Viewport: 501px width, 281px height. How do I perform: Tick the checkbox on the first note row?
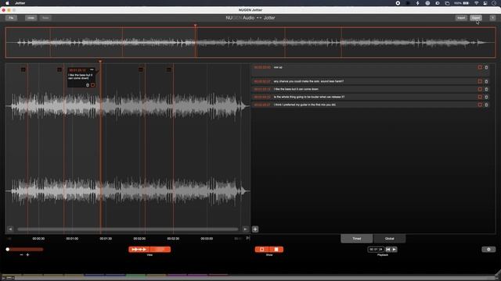480,67
